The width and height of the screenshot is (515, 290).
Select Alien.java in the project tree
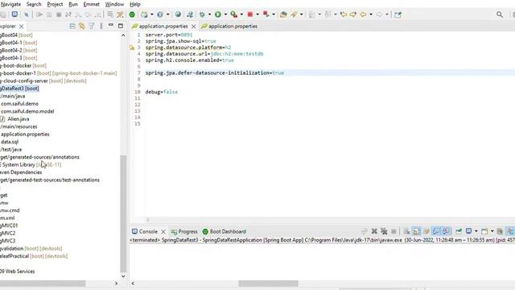[18, 119]
